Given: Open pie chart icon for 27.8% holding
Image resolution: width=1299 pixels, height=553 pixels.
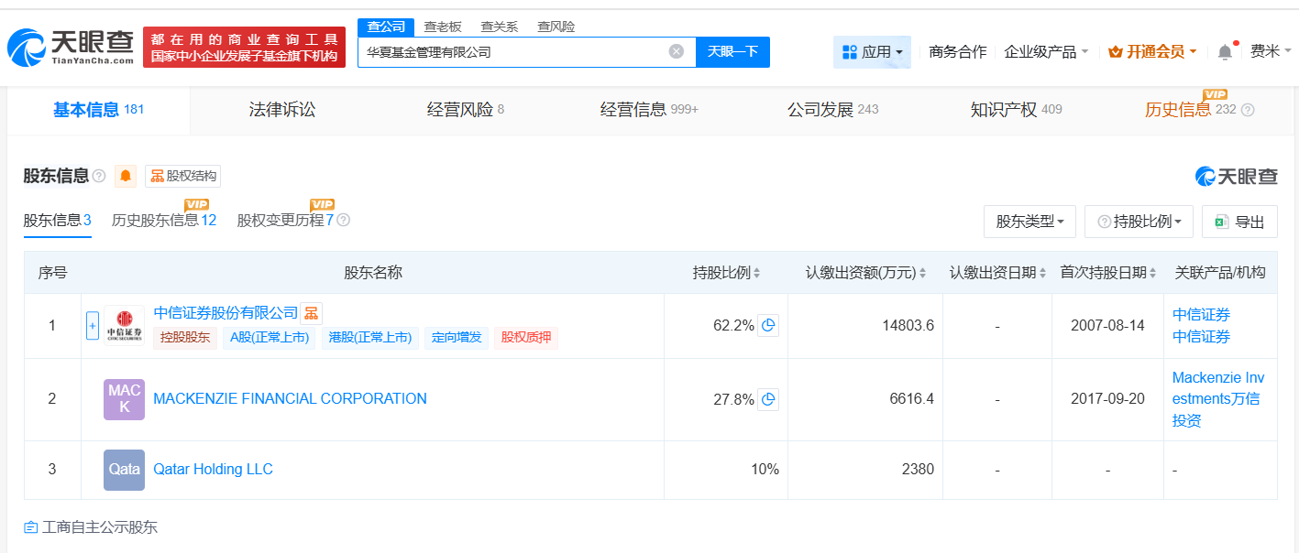Looking at the screenshot, I should (x=768, y=398).
